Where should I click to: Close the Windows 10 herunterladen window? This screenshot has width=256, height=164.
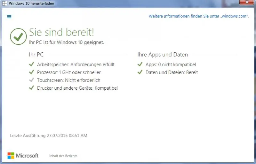click(x=246, y=3)
